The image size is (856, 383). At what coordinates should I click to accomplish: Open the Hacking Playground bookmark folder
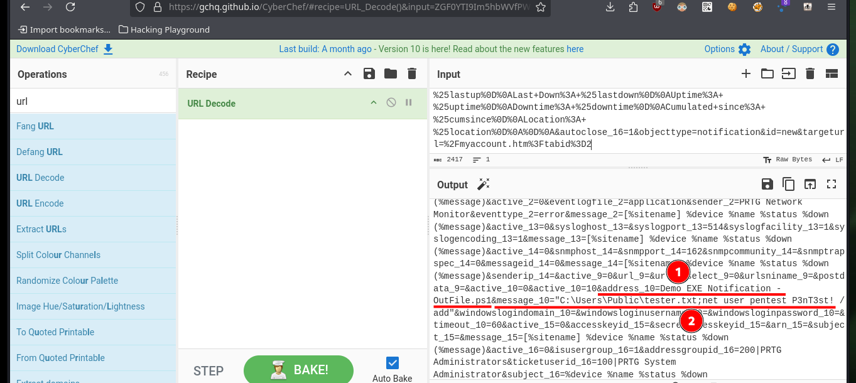click(164, 30)
